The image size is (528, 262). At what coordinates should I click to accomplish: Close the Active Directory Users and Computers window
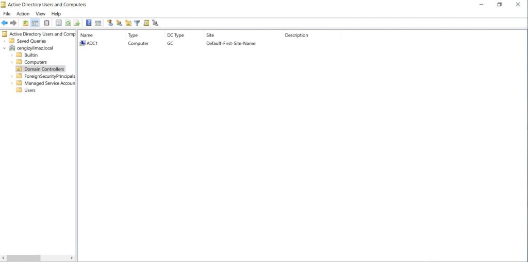(x=518, y=5)
